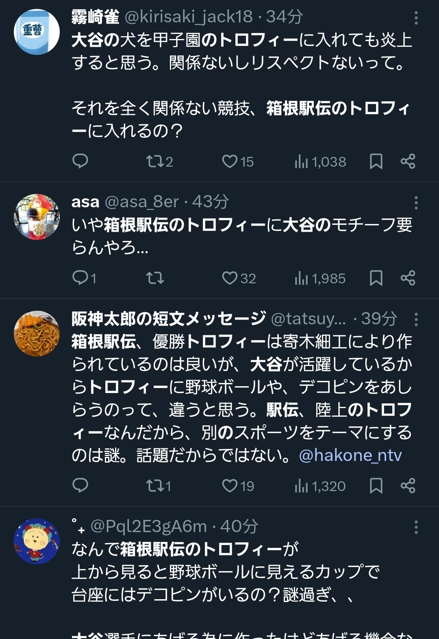
Task: Share asa's tweet
Action: click(408, 278)
